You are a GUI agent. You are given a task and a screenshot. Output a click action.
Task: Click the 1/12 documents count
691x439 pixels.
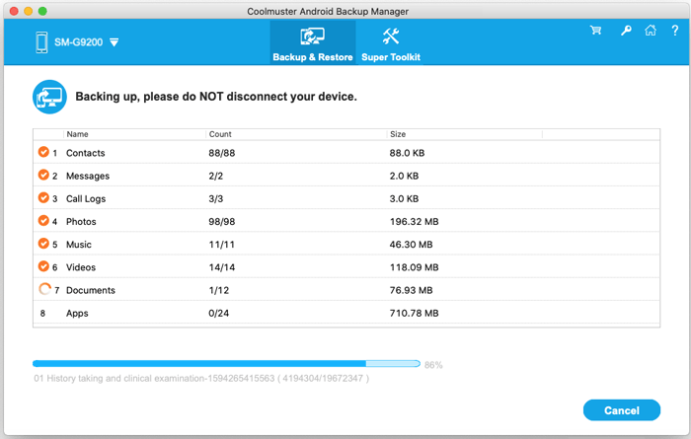pos(218,291)
